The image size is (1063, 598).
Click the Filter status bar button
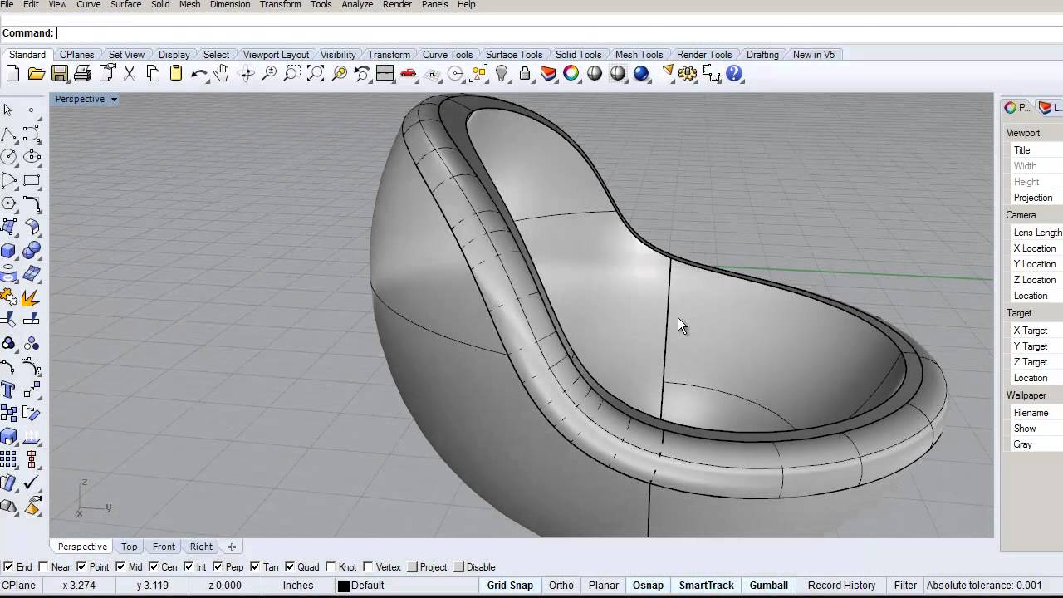coord(905,586)
